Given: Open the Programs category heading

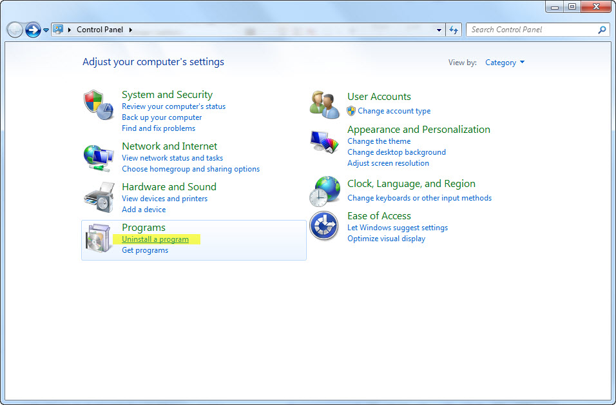Looking at the screenshot, I should pos(144,228).
